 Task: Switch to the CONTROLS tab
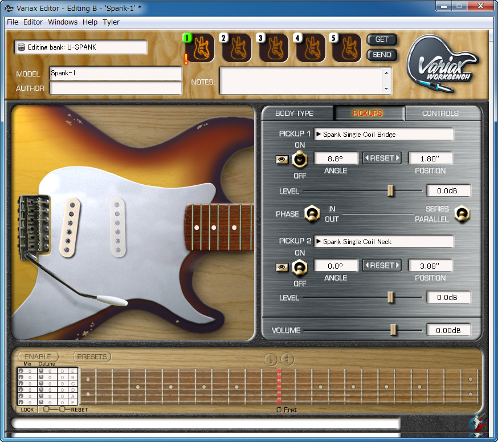click(x=442, y=113)
